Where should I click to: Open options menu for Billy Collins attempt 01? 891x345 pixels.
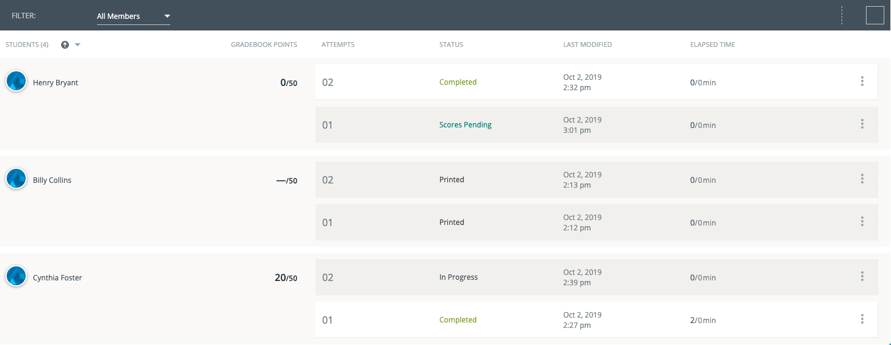point(862,222)
